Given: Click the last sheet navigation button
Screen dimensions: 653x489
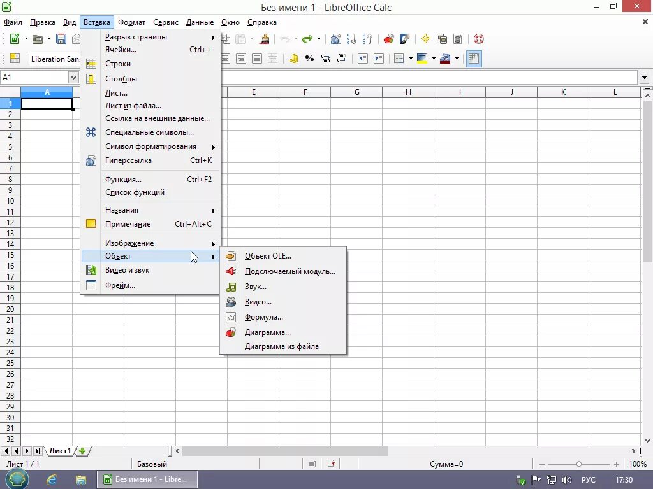Looking at the screenshot, I should point(38,451).
